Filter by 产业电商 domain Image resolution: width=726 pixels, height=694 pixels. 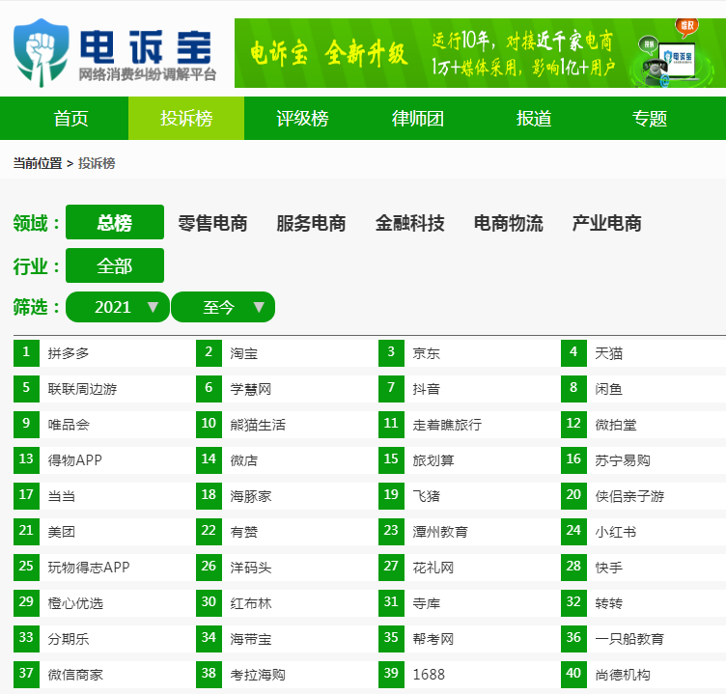pyautogui.click(x=607, y=223)
